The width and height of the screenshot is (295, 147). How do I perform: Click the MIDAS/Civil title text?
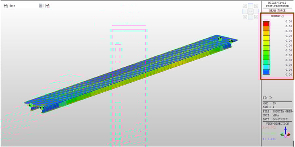point(277,2)
